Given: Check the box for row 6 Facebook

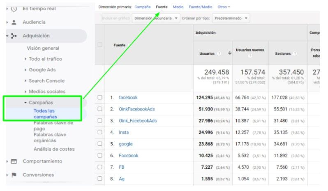Looking at the screenshot, I should pyautogui.click(x=100, y=155).
